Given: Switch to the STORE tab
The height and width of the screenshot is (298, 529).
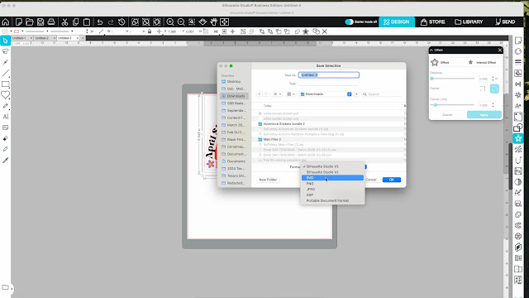Looking at the screenshot, I should [x=433, y=22].
